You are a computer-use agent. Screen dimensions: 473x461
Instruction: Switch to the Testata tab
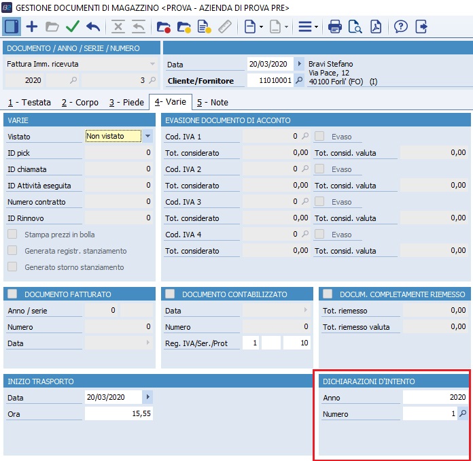29,103
